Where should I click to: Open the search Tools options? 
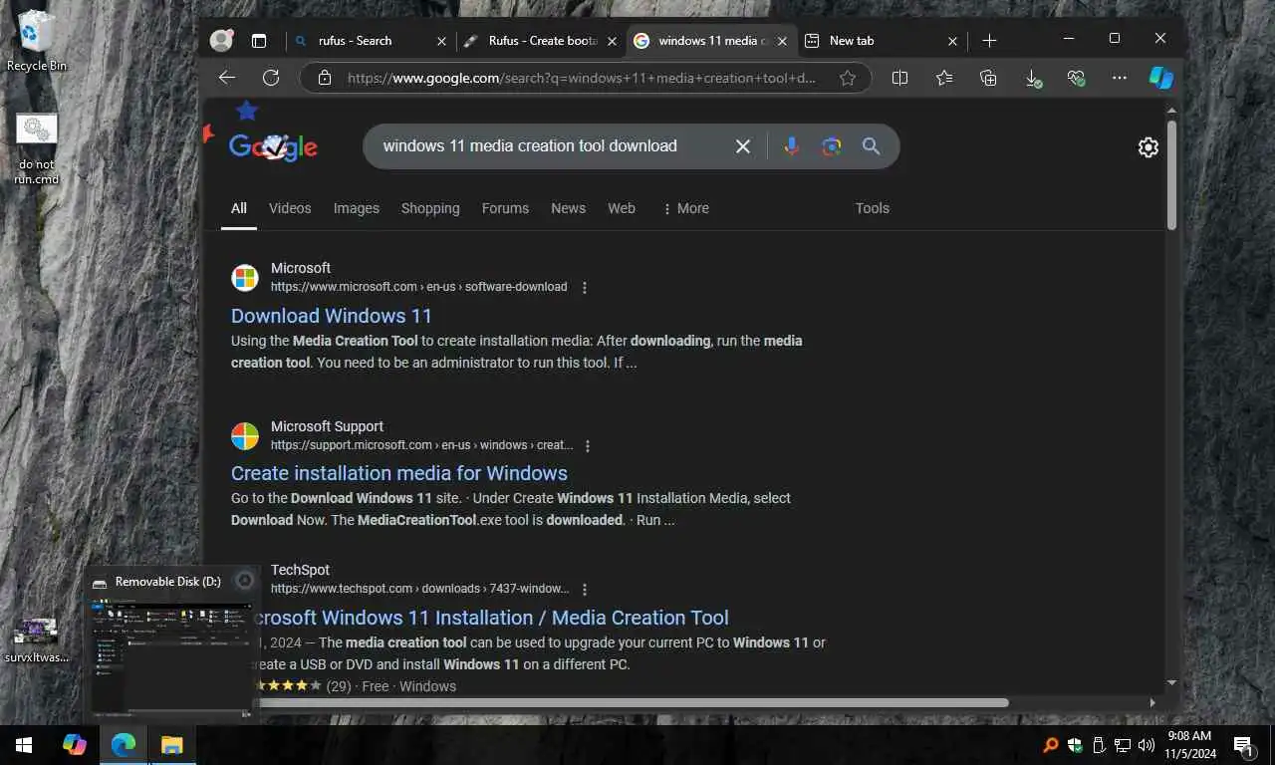[872, 208]
